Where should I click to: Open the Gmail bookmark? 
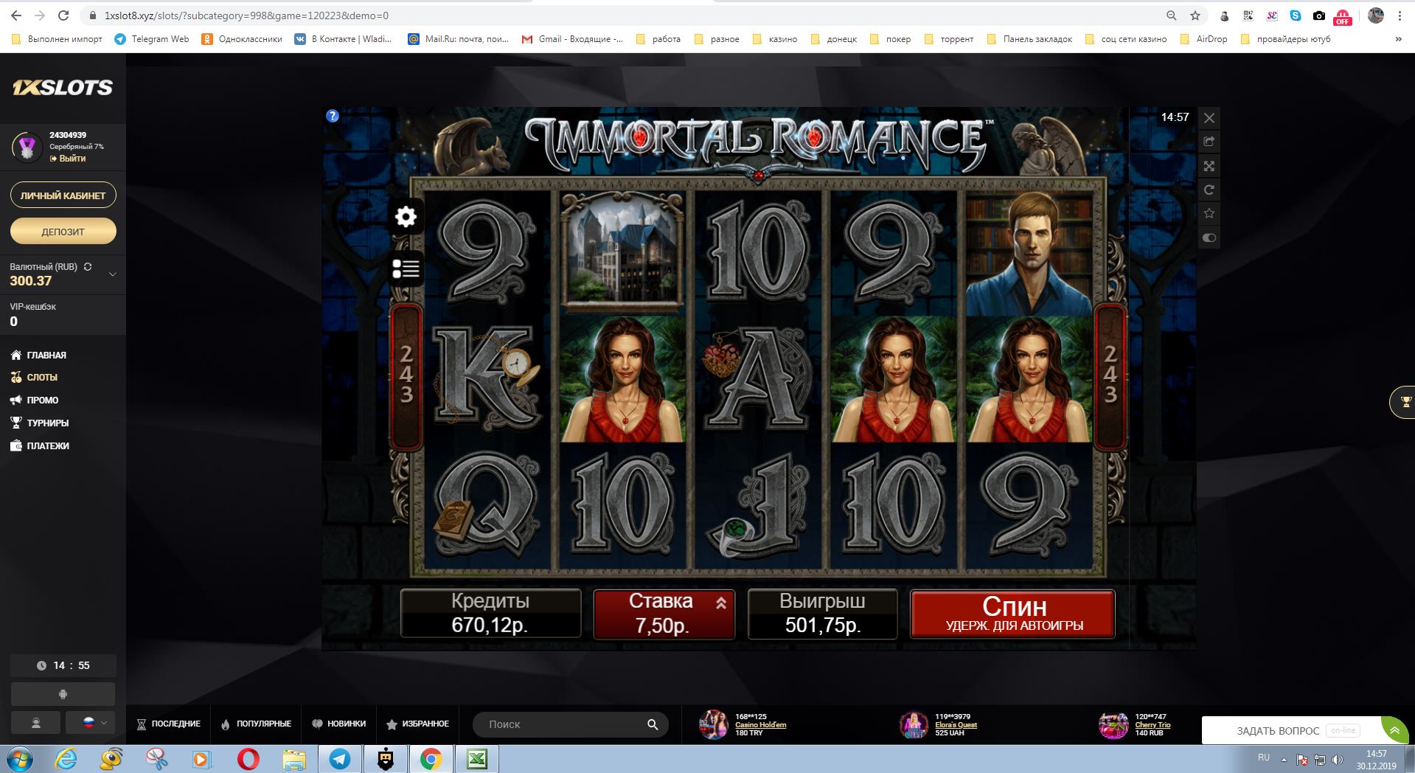(572, 39)
